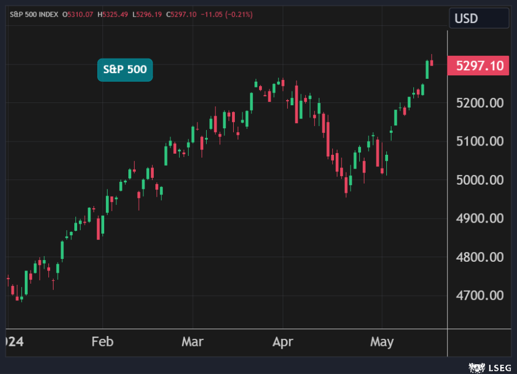Click the teal S&P 500 series label
This screenshot has width=517, height=374.
pos(125,70)
